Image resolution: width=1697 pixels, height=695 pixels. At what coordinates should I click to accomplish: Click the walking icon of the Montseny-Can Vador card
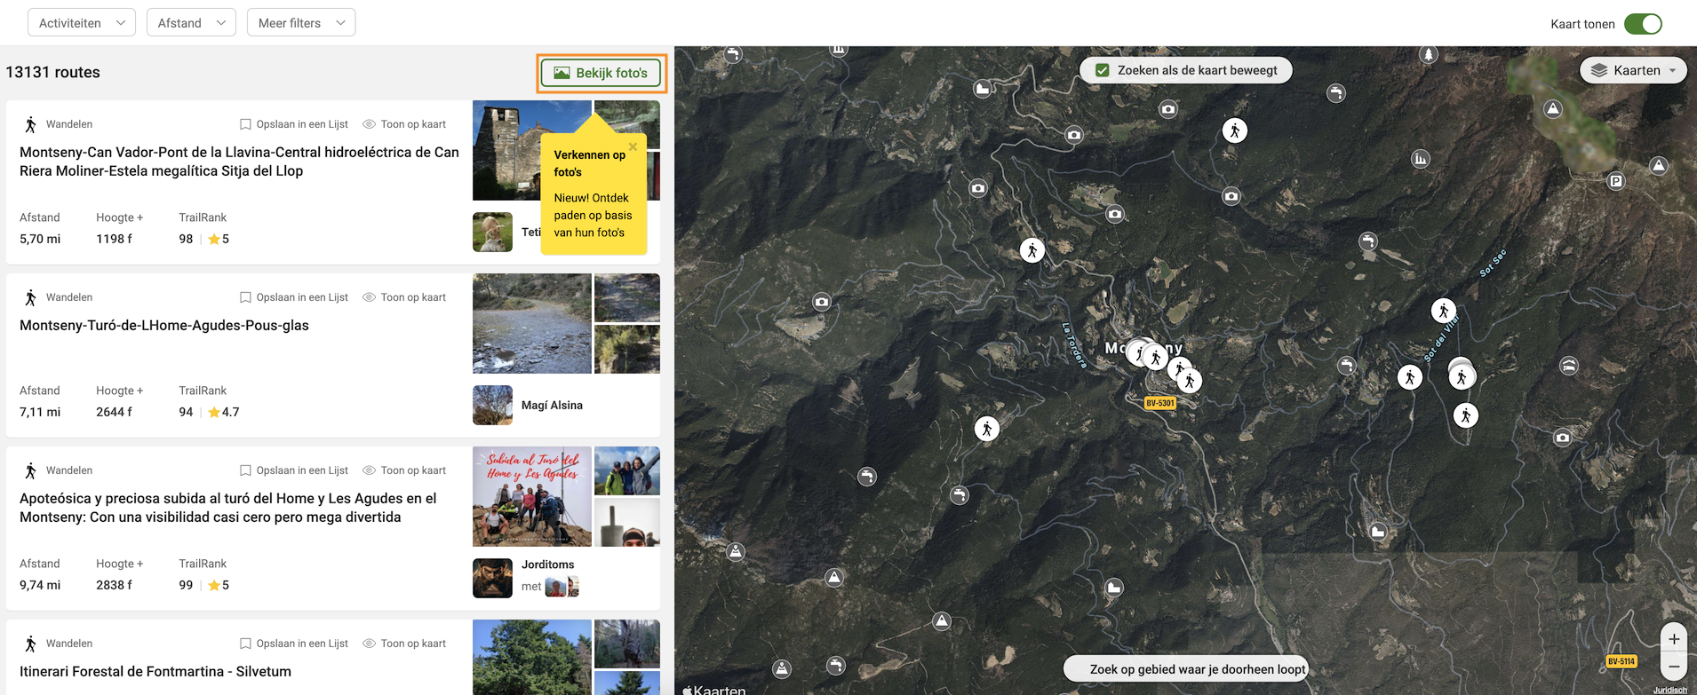(31, 124)
